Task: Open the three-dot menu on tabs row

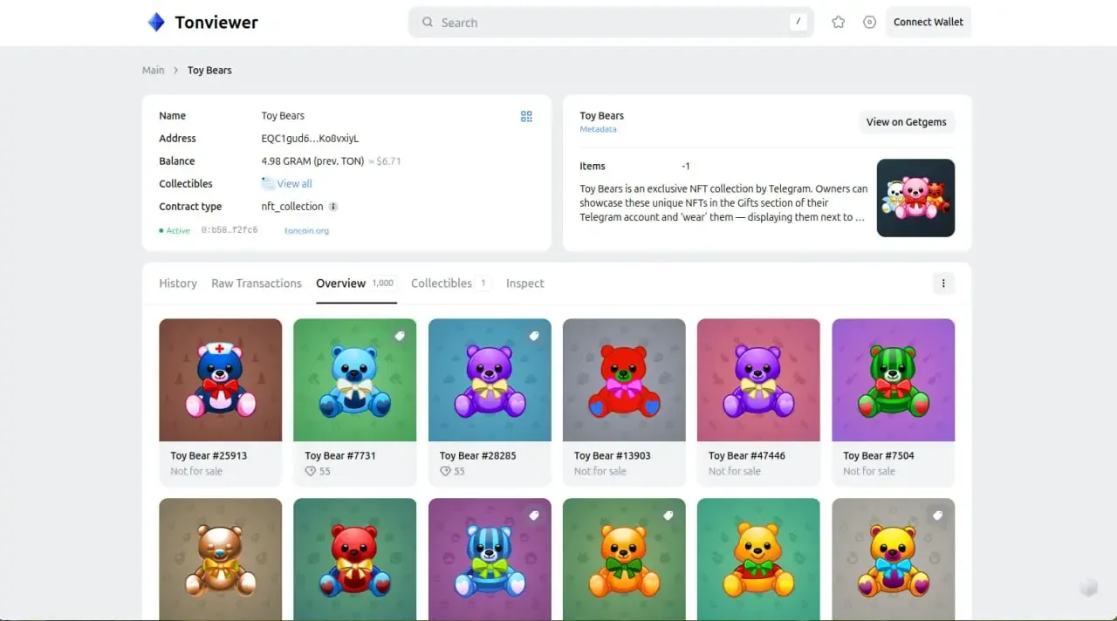Action: [943, 283]
